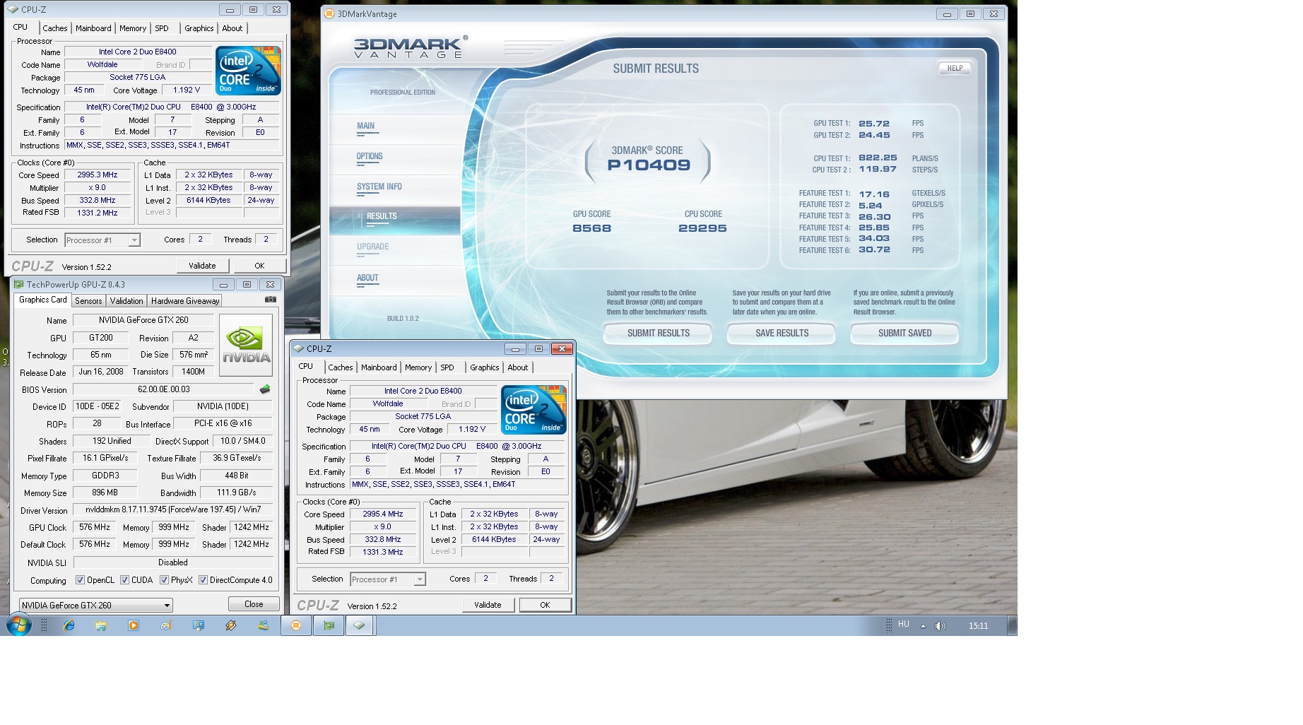
Task: Click the Show desktop strip
Action: pyautogui.click(x=1012, y=625)
